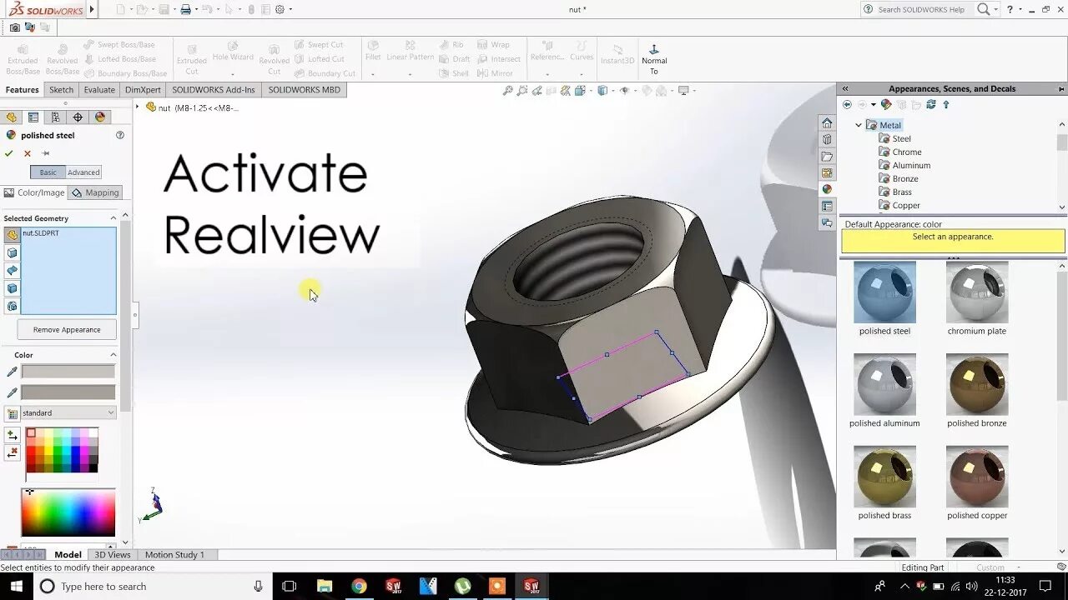Select the Steel appearance folder
1068x600 pixels.
899,137
